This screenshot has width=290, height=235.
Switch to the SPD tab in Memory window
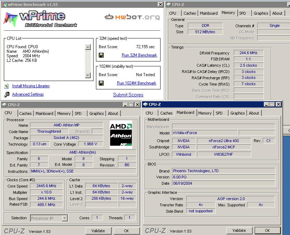point(242,13)
